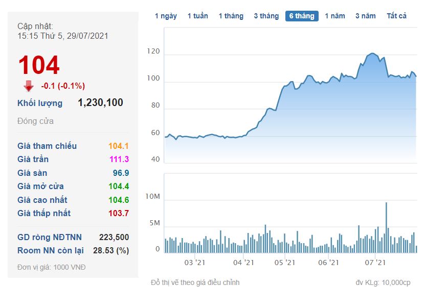Click the 05 '21 axis label
This screenshot has width=426, height=287.
pos(284,263)
